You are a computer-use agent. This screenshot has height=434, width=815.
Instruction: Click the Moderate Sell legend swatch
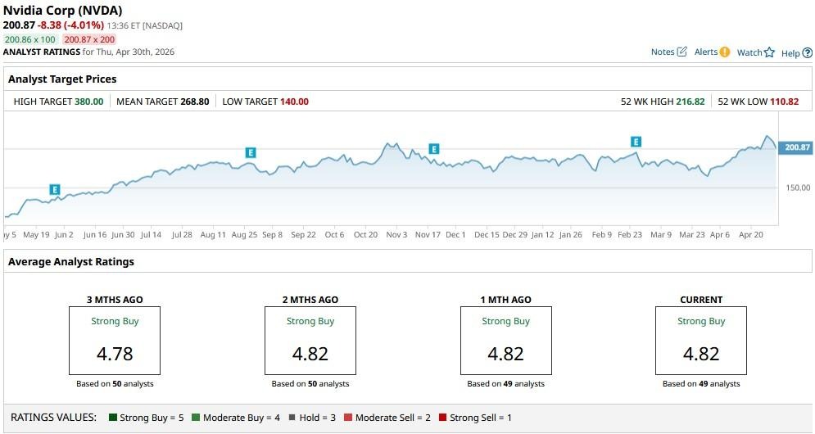(x=348, y=418)
